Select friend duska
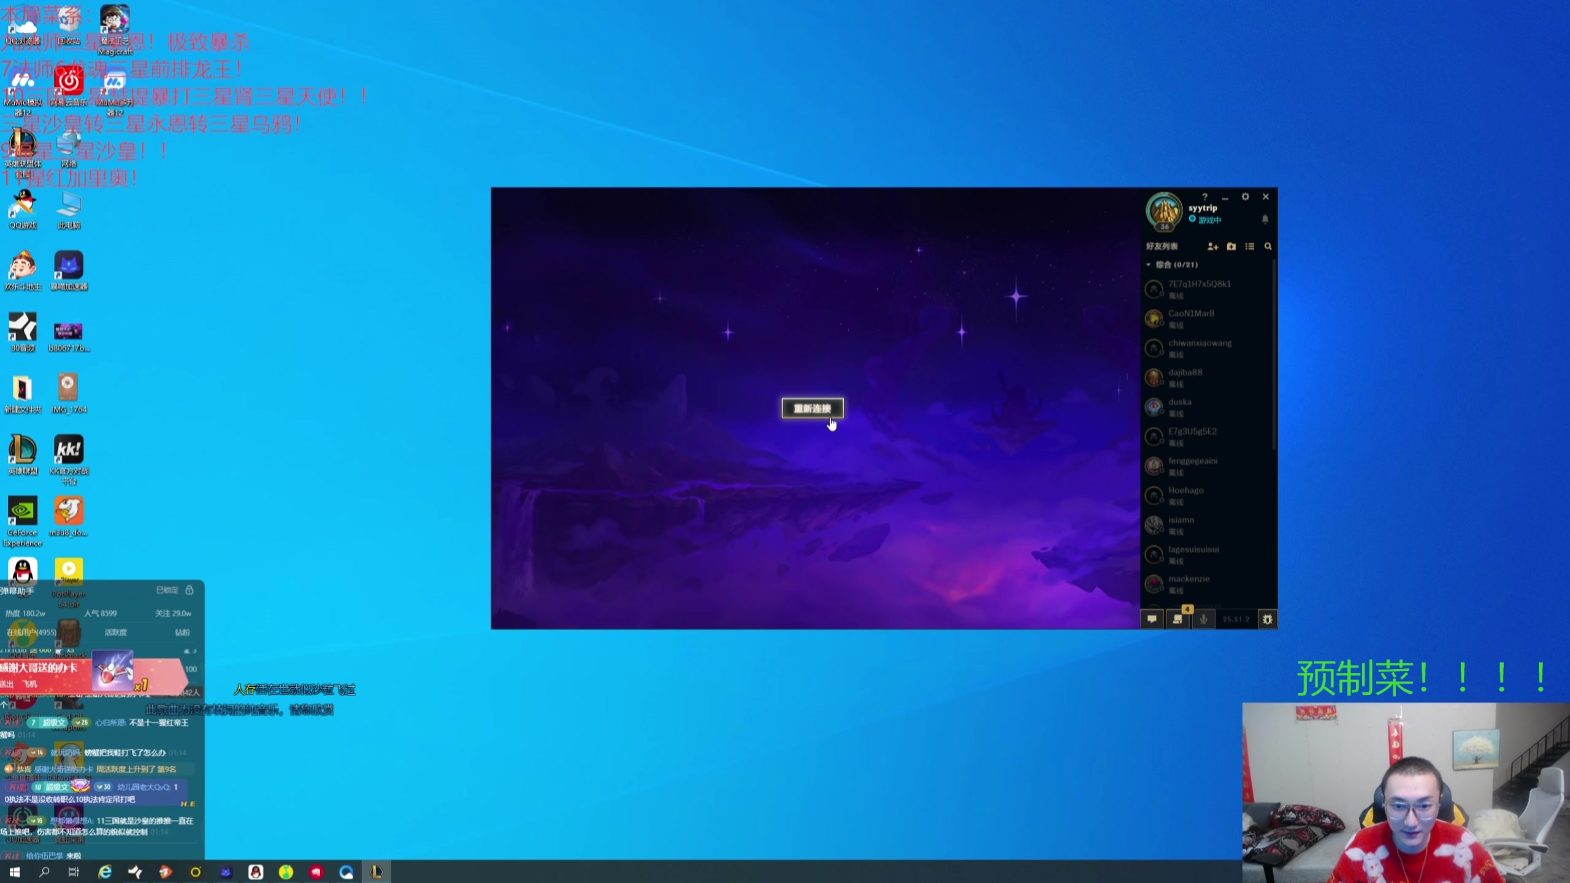Viewport: 1570px width, 883px height. (x=1206, y=407)
